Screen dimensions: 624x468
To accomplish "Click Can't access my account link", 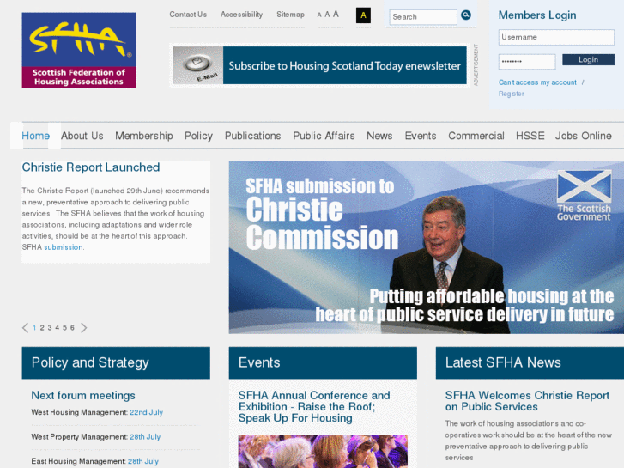I will point(537,82).
